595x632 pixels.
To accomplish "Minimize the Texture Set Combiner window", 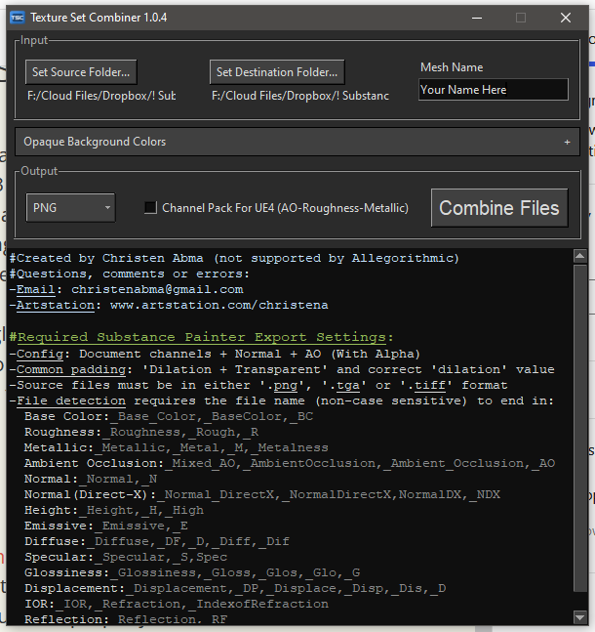I will (476, 18).
